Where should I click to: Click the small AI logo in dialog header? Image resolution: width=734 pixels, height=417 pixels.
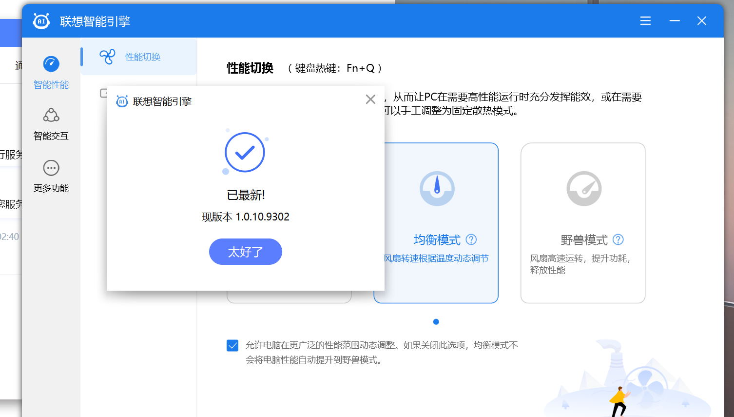pyautogui.click(x=122, y=101)
